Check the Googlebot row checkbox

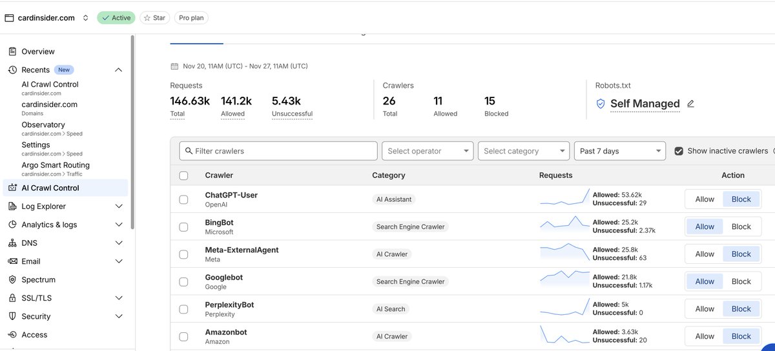pyautogui.click(x=183, y=282)
